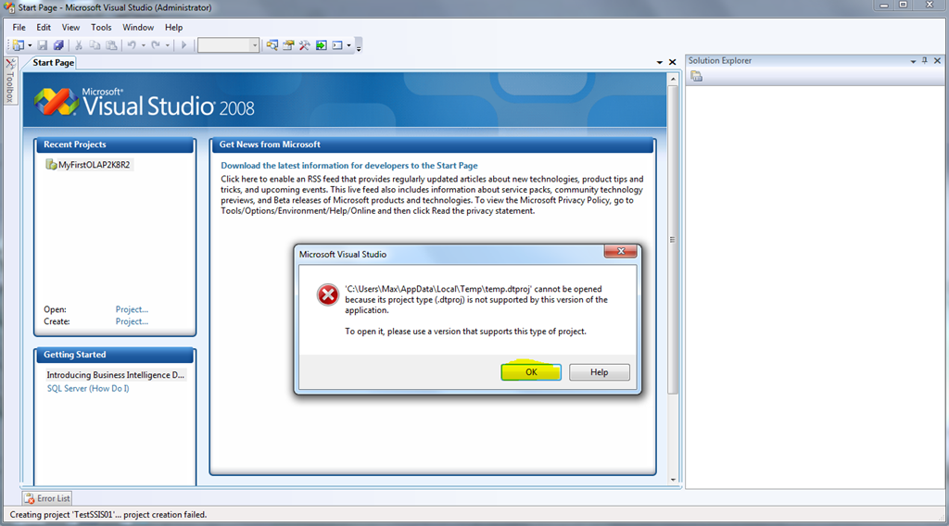Click the Save All toolbar icon

pos(58,45)
